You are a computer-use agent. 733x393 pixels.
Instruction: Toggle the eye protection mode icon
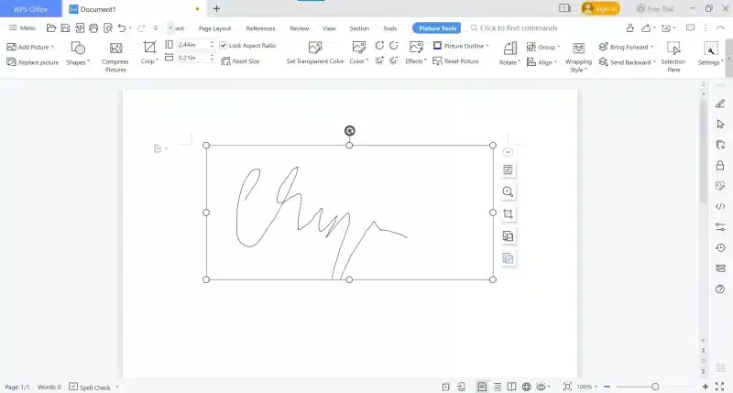click(x=541, y=387)
